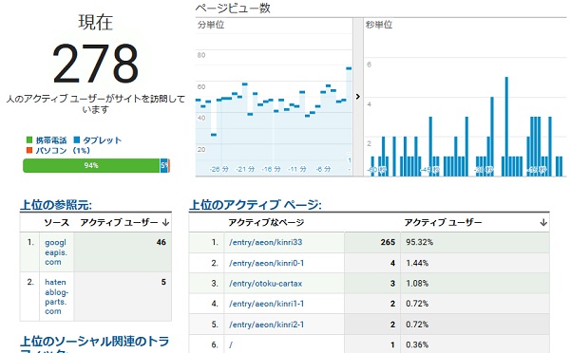Screen dimensions: 570x353
Task: Open the hatenablog-parts.com referral source
Action: click(57, 296)
